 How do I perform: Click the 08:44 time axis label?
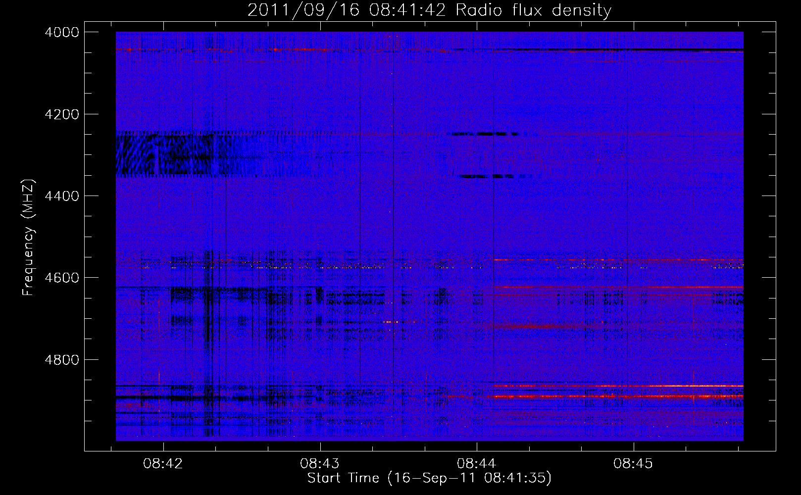coord(477,464)
